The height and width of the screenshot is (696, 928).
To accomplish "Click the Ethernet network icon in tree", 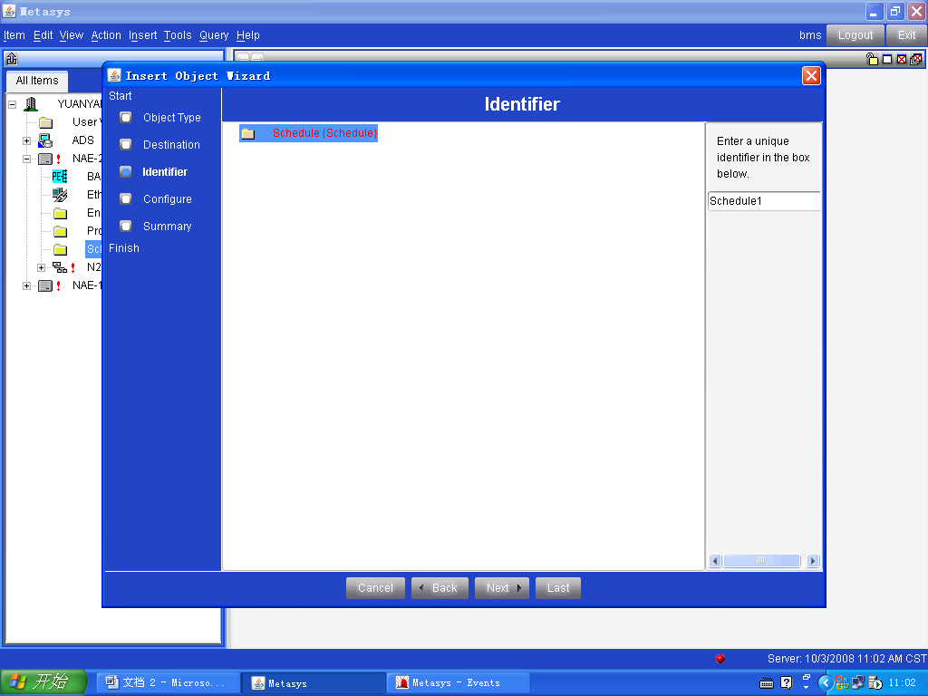I will coord(60,195).
